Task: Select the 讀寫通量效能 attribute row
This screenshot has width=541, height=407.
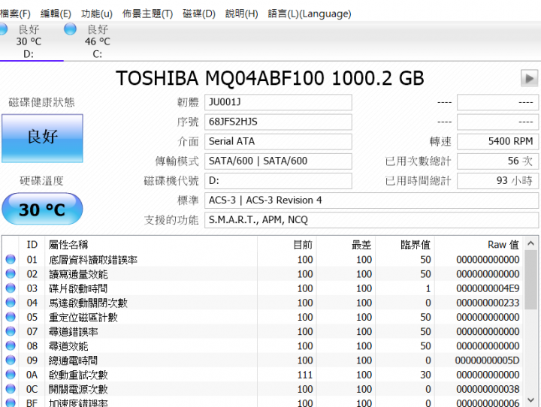Action: pyautogui.click(x=263, y=274)
